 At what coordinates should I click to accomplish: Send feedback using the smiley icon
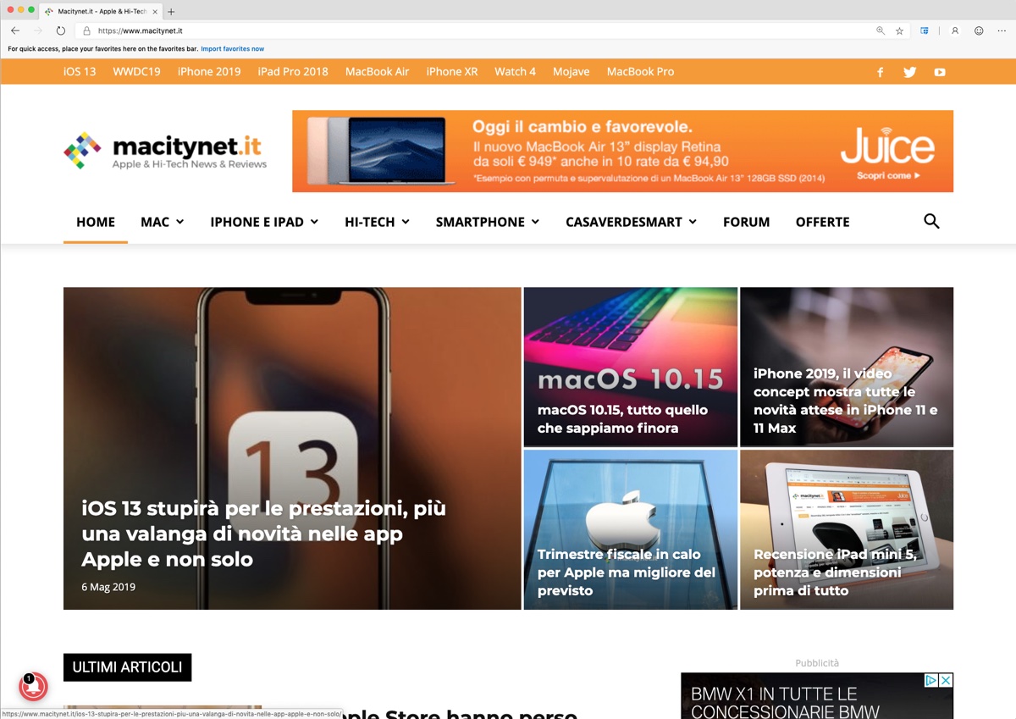[979, 30]
